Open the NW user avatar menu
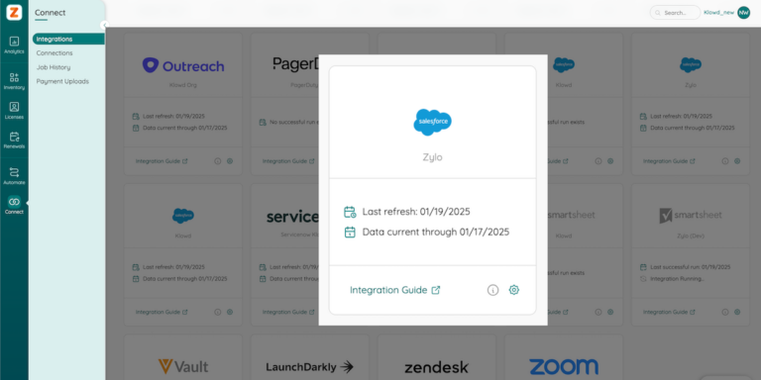 coord(743,13)
